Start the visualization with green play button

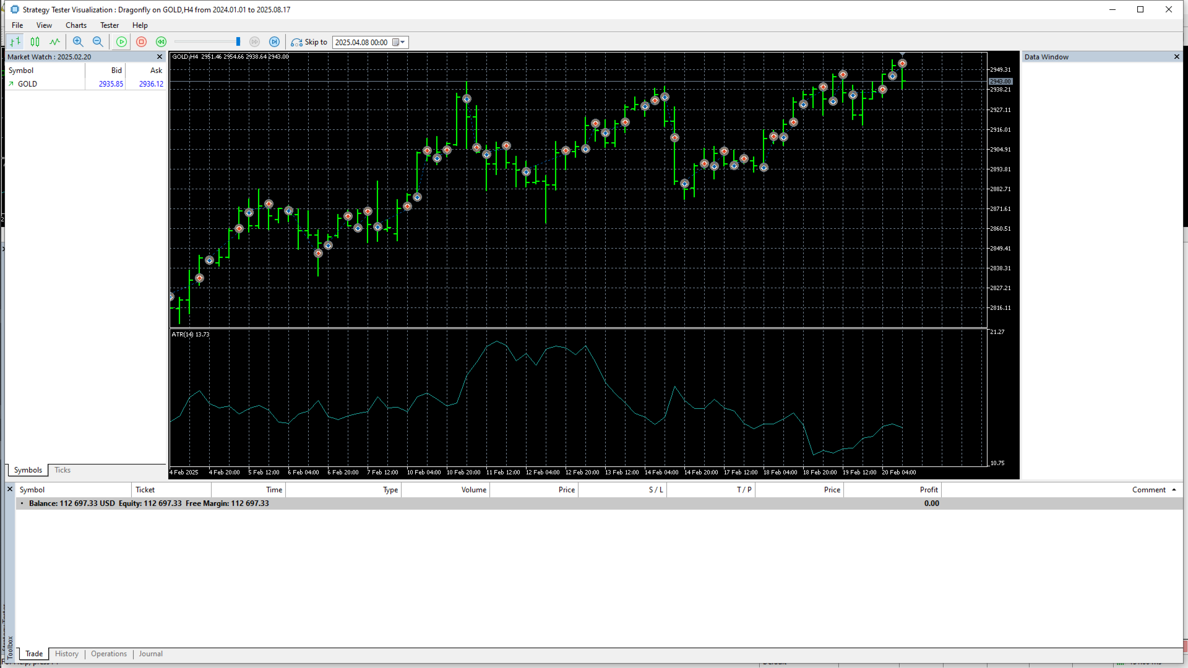pos(122,42)
